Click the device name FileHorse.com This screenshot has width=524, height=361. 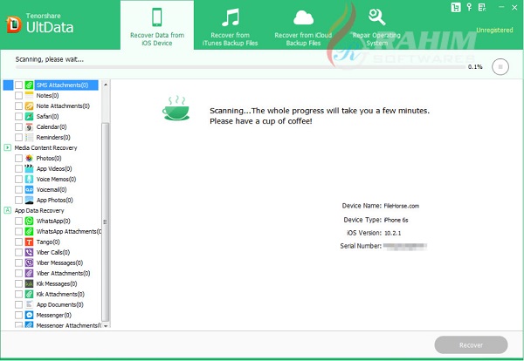(402, 206)
